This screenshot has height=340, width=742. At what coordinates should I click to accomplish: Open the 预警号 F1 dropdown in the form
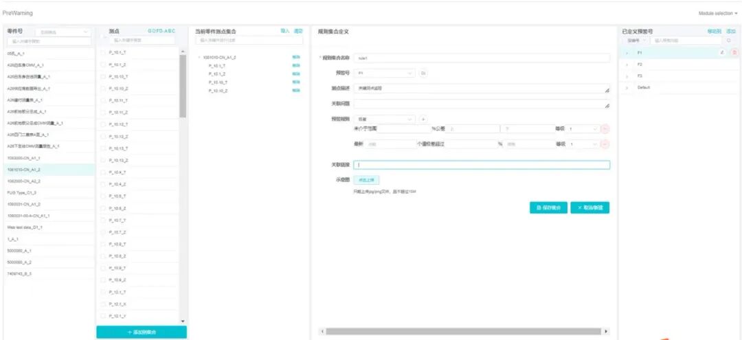[x=385, y=73]
